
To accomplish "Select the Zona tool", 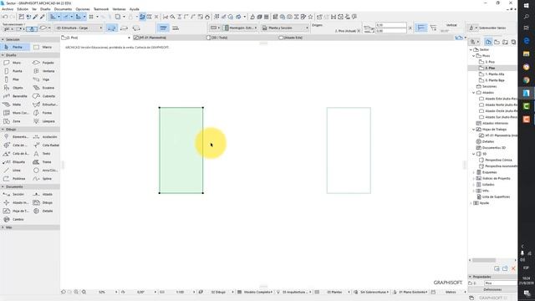I will pos(15,121).
